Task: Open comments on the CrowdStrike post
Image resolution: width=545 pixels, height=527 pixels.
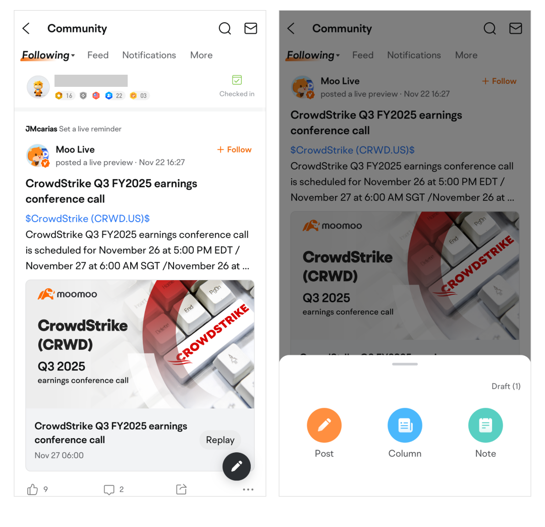Action: tap(109, 490)
